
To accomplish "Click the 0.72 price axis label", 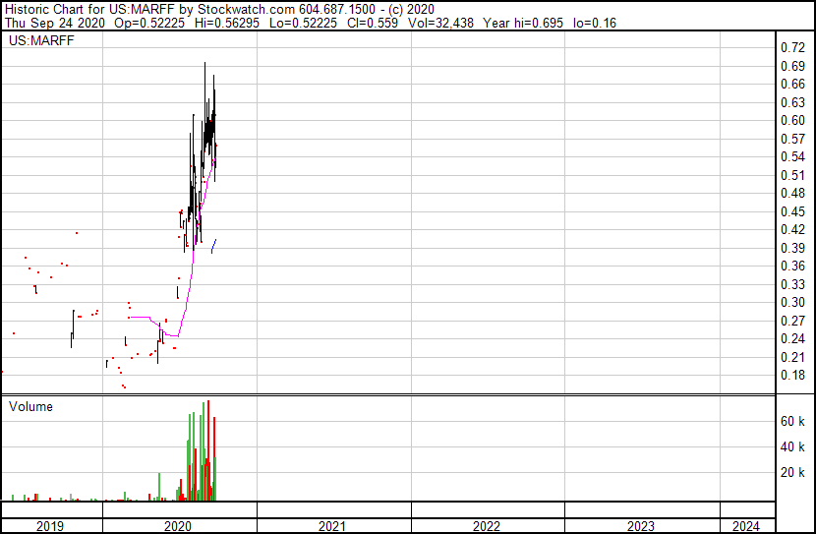I will click(792, 47).
